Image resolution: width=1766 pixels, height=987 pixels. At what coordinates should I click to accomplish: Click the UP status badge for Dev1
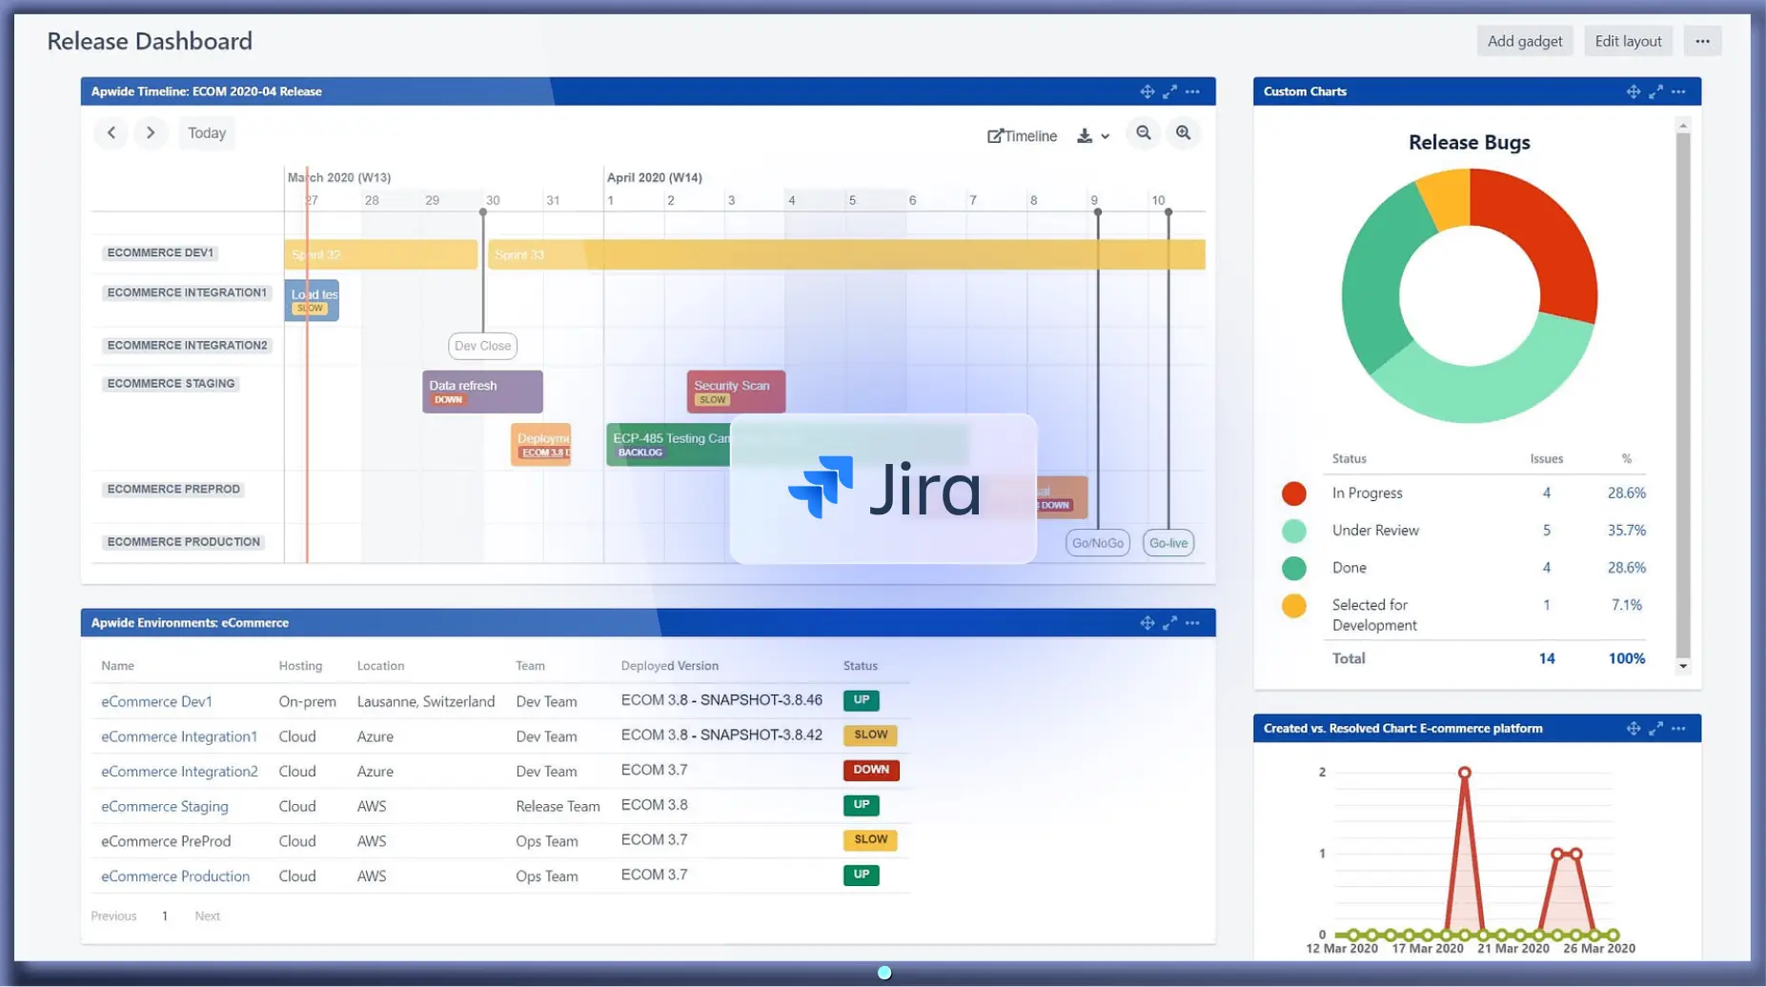click(861, 700)
